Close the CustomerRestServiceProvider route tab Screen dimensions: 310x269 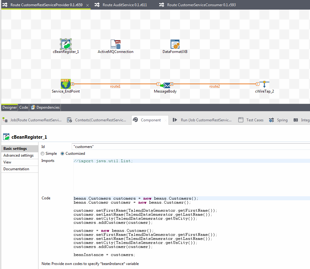pos(88,5)
